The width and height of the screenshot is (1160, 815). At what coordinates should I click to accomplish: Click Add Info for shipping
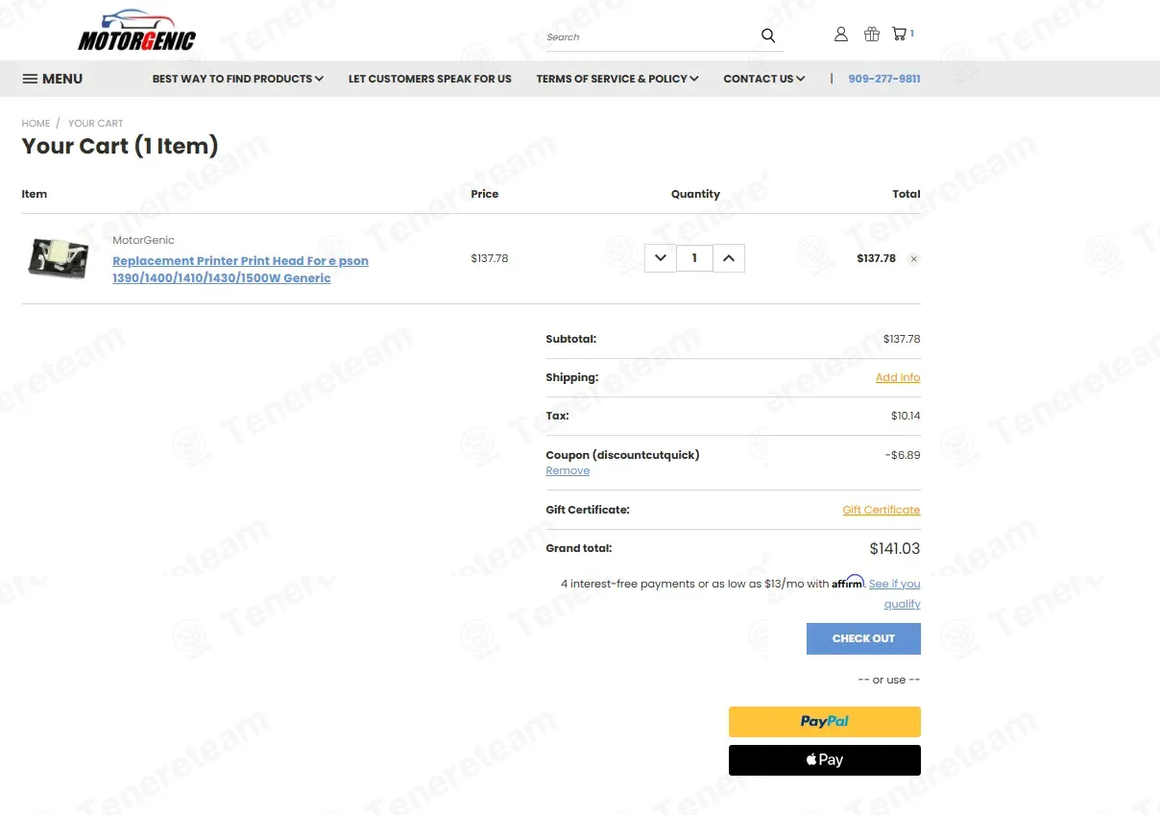coord(898,377)
